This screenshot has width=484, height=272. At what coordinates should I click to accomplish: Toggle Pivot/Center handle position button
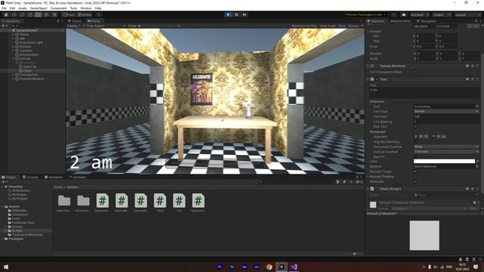click(69, 14)
